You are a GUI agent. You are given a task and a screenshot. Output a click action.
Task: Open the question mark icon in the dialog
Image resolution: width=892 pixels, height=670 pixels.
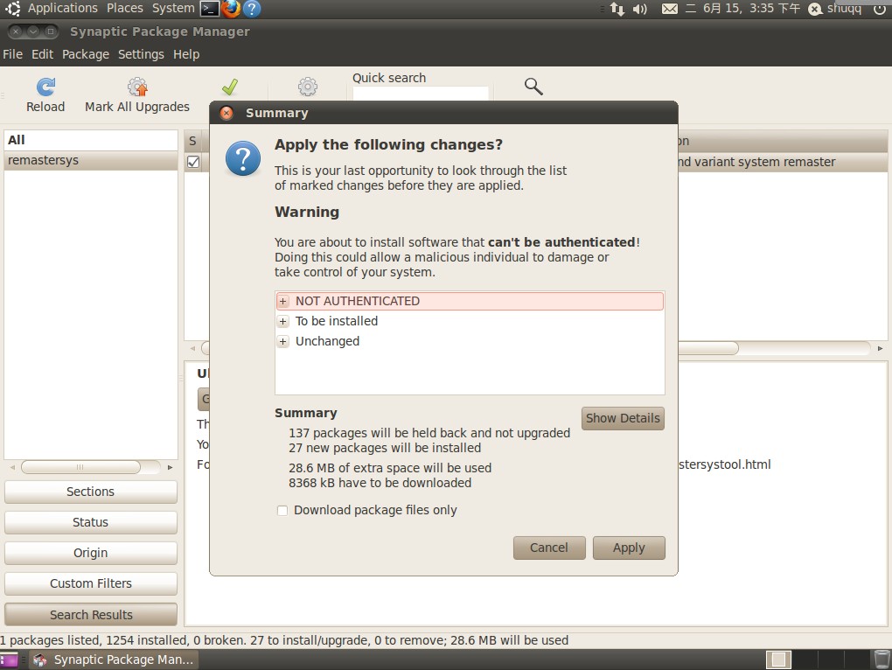pos(242,159)
